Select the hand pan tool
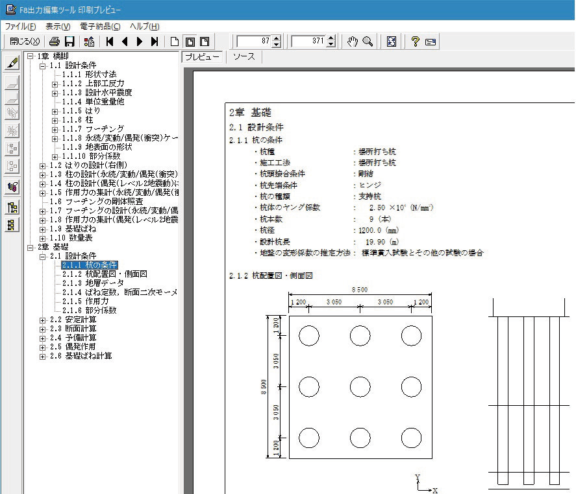The width and height of the screenshot is (576, 494). pos(352,41)
